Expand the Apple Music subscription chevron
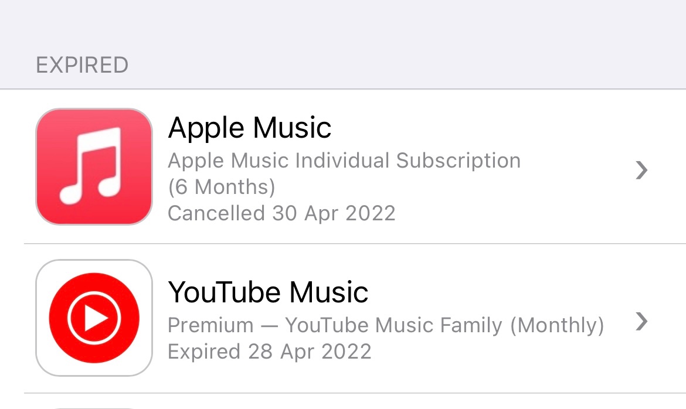Screen dimensions: 686x409 click(x=642, y=171)
